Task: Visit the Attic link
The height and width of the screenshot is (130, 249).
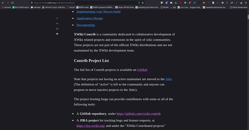Action: 169,79
